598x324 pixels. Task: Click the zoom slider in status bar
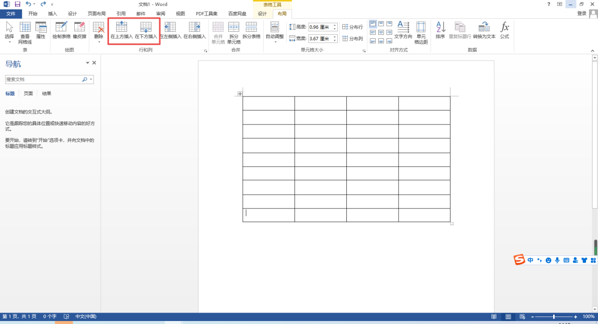click(x=554, y=317)
